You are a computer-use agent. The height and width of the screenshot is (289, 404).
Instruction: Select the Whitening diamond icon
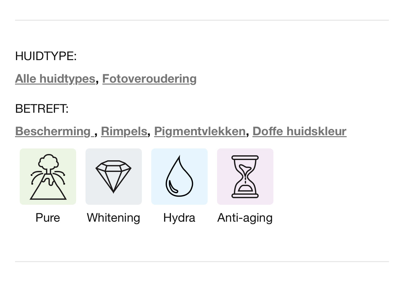click(113, 177)
